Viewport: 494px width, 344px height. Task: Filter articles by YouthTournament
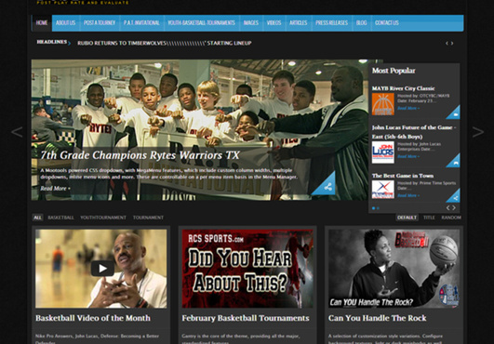[x=103, y=218]
